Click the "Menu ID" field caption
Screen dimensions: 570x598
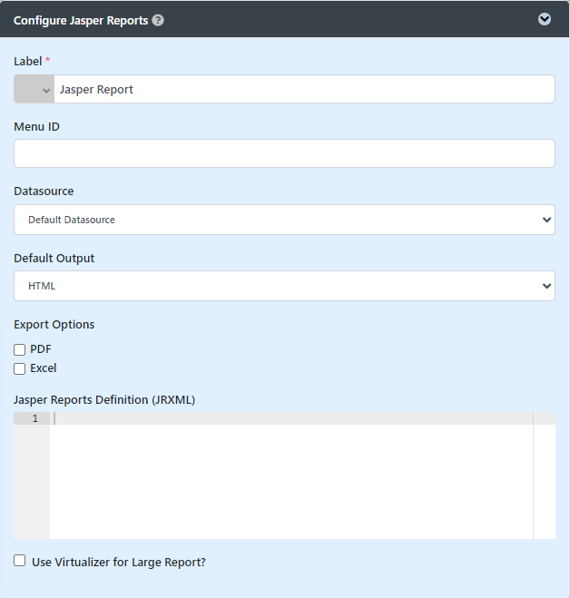click(x=36, y=126)
